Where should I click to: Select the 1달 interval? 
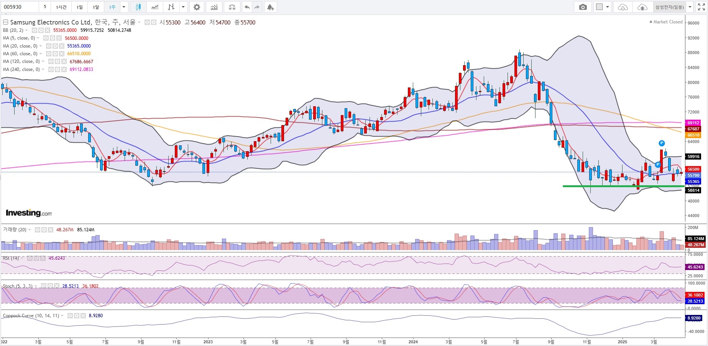pyautogui.click(x=96, y=7)
